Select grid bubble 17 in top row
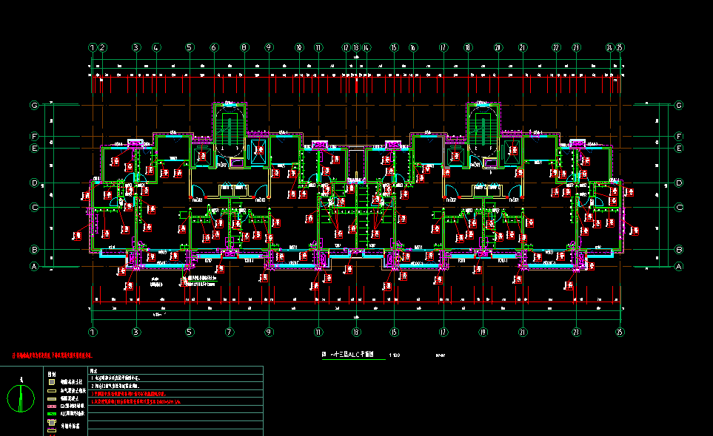Screen dimensions: 713x436 point(443,47)
